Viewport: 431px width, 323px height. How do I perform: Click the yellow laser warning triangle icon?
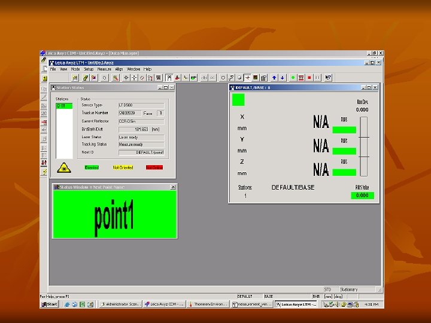(x=64, y=167)
